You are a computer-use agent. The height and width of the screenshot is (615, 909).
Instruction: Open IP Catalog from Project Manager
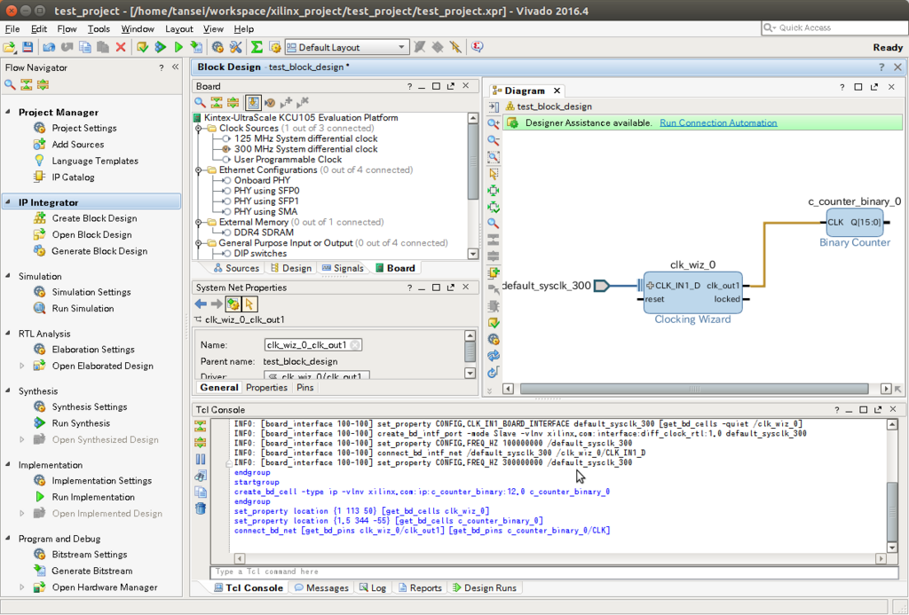coord(73,177)
